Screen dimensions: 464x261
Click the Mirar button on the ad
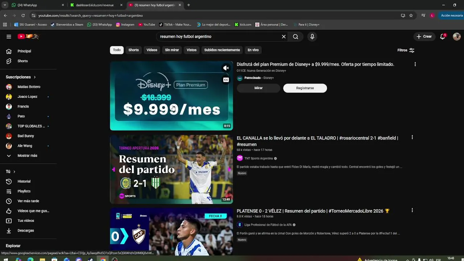[x=258, y=88]
